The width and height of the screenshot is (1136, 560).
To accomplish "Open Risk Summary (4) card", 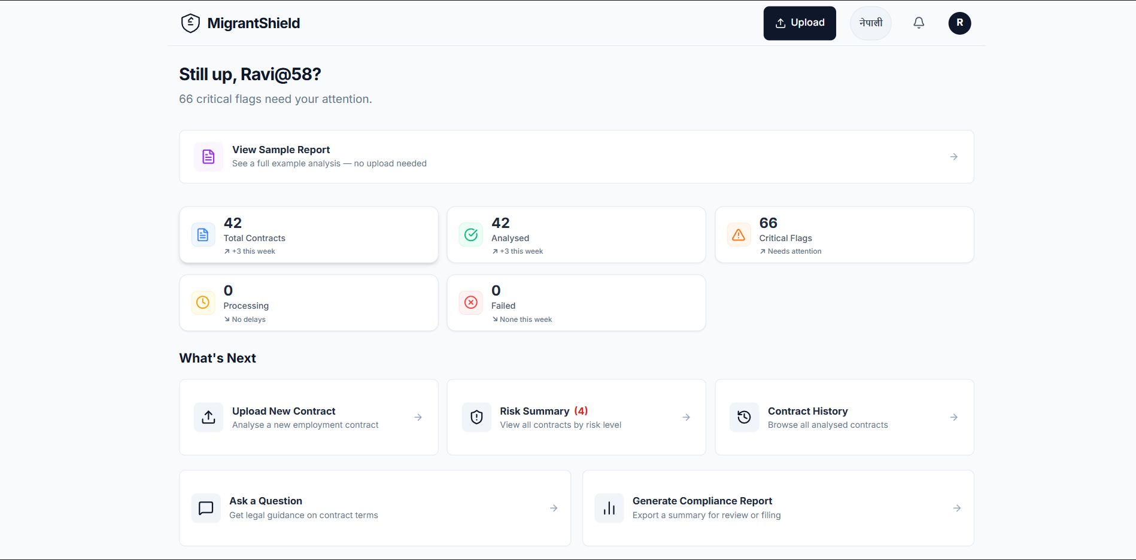I will tap(576, 417).
